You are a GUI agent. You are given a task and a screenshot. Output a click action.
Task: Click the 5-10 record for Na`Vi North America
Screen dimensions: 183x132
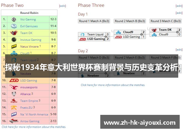53,114
